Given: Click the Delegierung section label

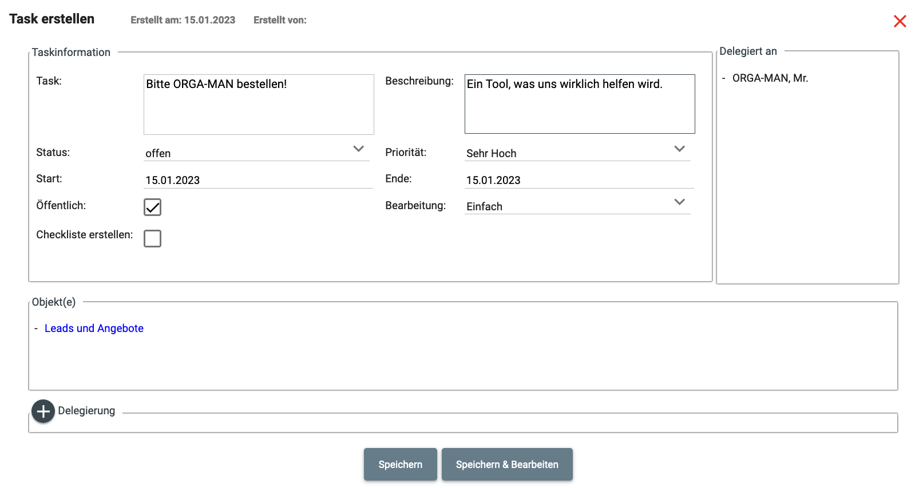Looking at the screenshot, I should pos(86,411).
